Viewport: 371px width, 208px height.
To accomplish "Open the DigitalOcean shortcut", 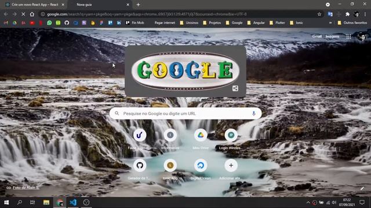I will click(x=201, y=169).
